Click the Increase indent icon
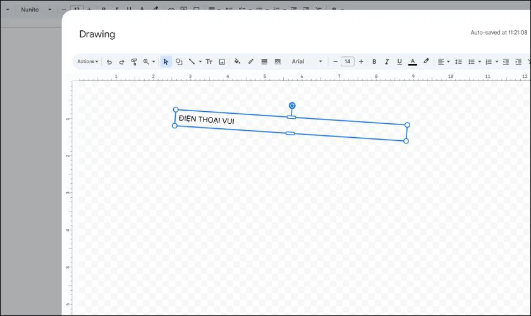Image resolution: width=531 pixels, height=316 pixels. point(518,62)
